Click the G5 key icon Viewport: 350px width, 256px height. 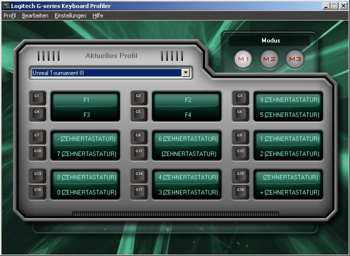tap(139, 114)
